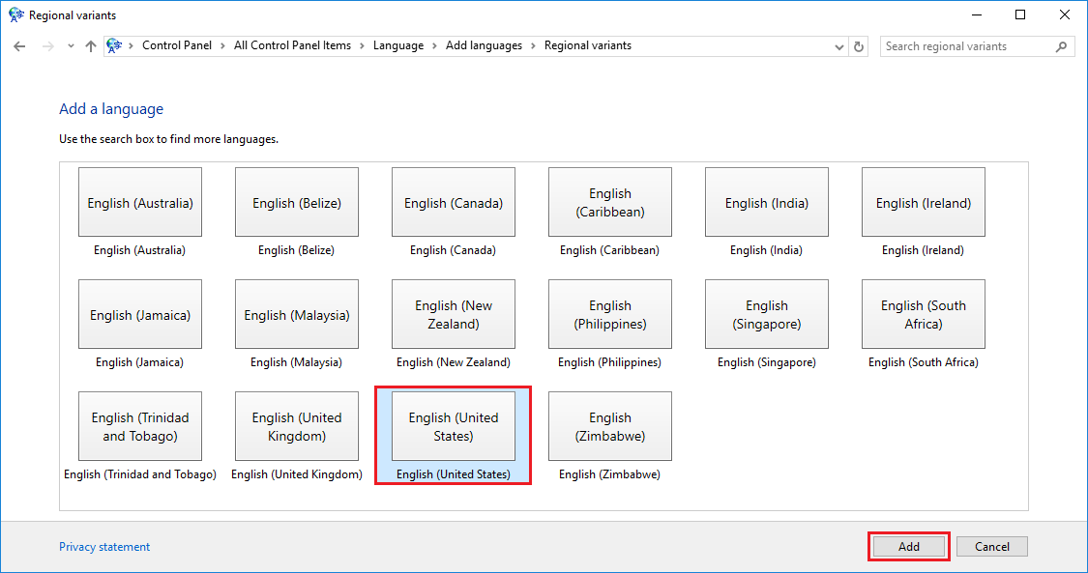
Task: Open the Privacy statement link
Action: [104, 546]
